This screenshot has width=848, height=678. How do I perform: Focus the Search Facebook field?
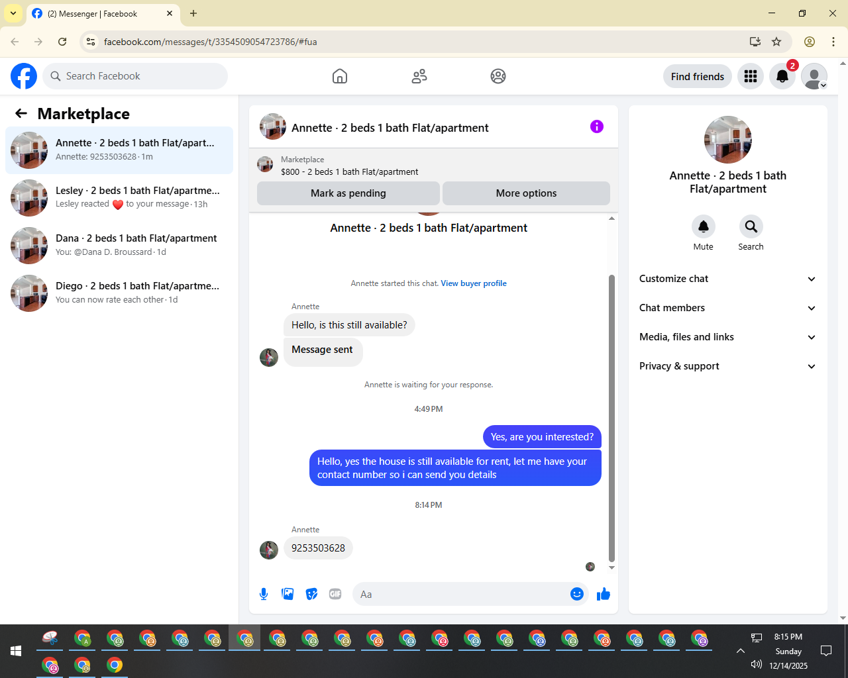click(x=135, y=76)
